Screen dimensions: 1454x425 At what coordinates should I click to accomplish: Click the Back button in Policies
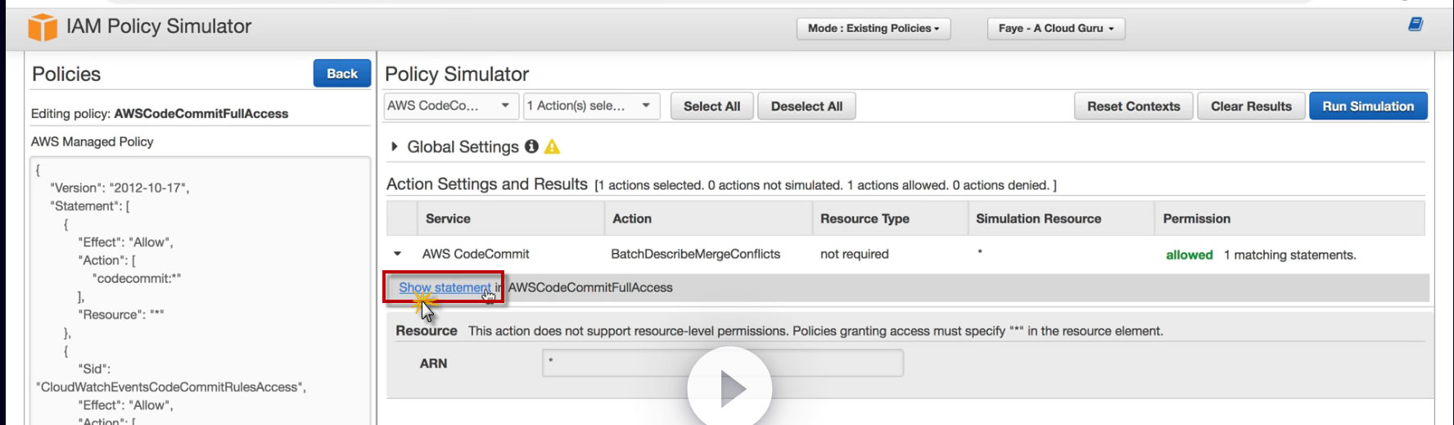click(341, 74)
